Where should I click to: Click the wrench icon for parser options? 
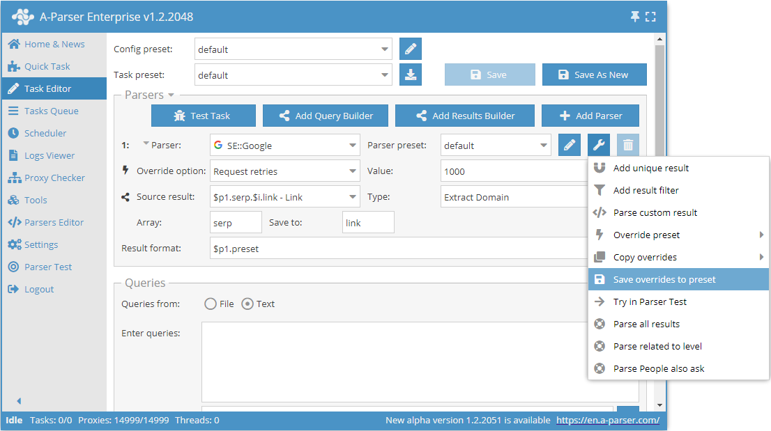[599, 146]
